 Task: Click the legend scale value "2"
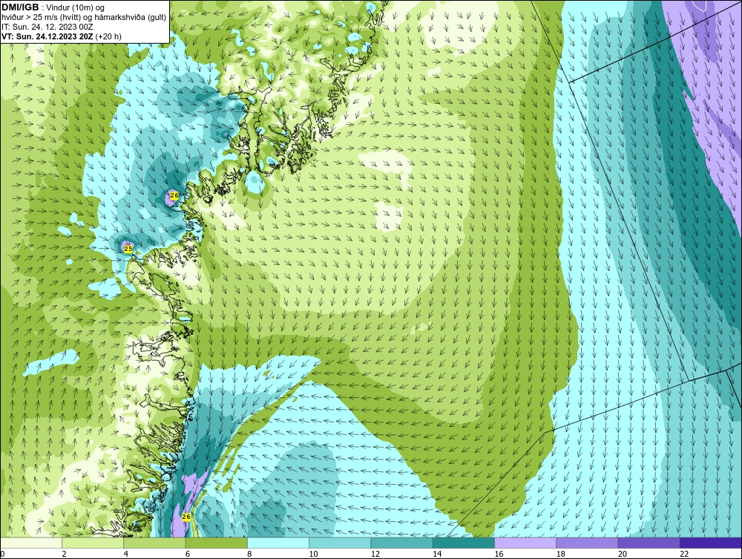coord(64,554)
